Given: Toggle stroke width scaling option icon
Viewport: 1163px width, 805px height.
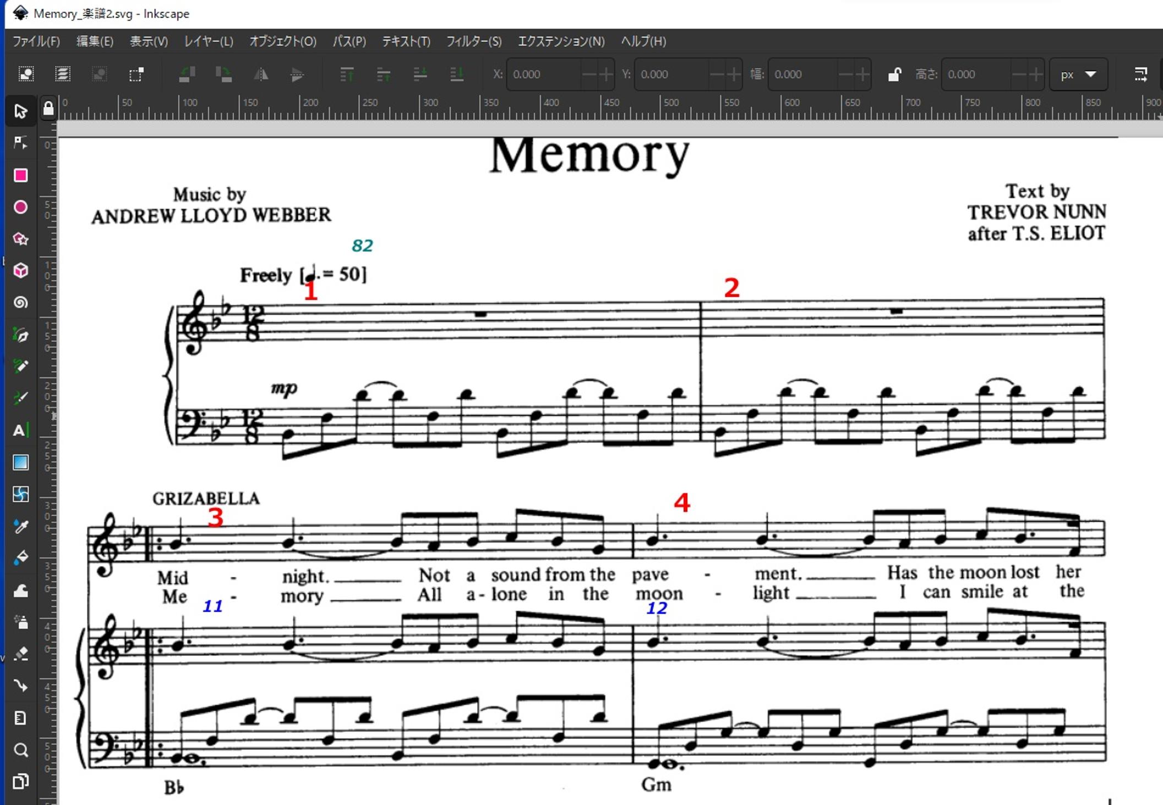Looking at the screenshot, I should (1141, 74).
